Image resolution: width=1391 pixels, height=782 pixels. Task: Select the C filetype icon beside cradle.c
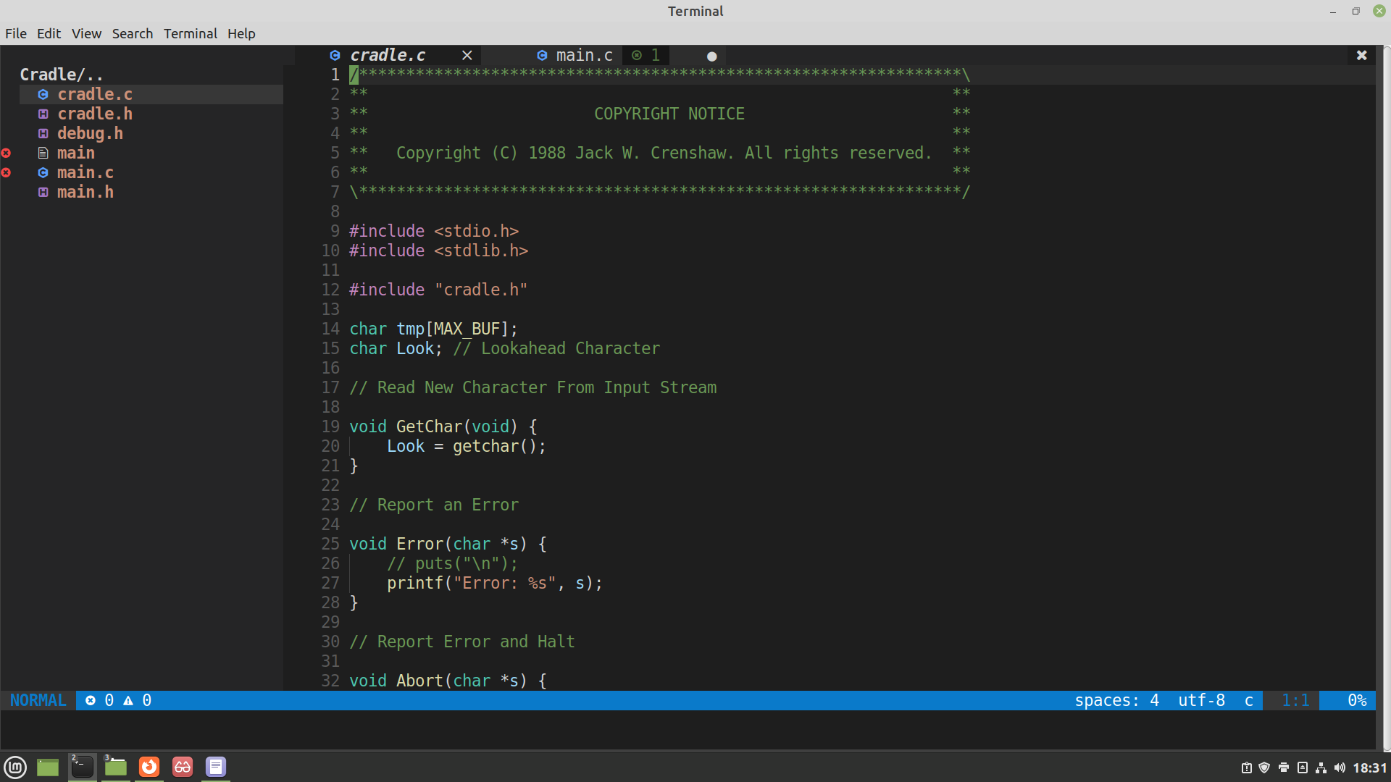point(43,94)
